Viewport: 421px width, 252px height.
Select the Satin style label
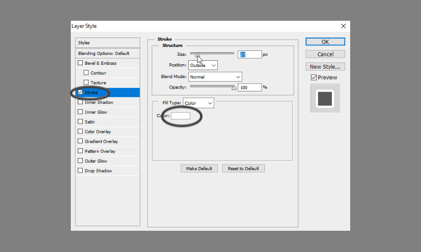90,122
